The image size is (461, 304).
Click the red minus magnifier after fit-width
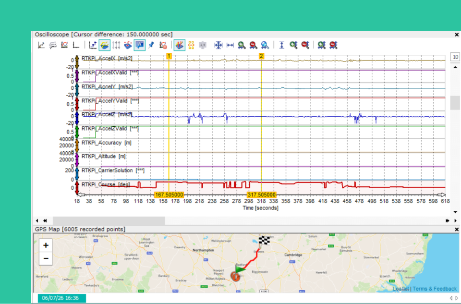[253, 45]
